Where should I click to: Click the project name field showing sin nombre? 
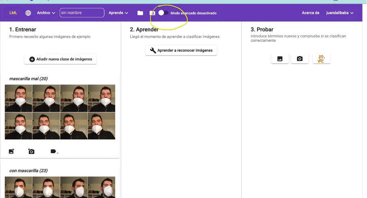click(x=82, y=13)
